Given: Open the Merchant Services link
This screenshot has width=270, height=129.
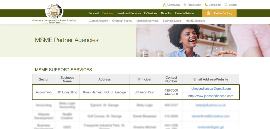Looking at the screenshot, I should click(x=147, y=21).
